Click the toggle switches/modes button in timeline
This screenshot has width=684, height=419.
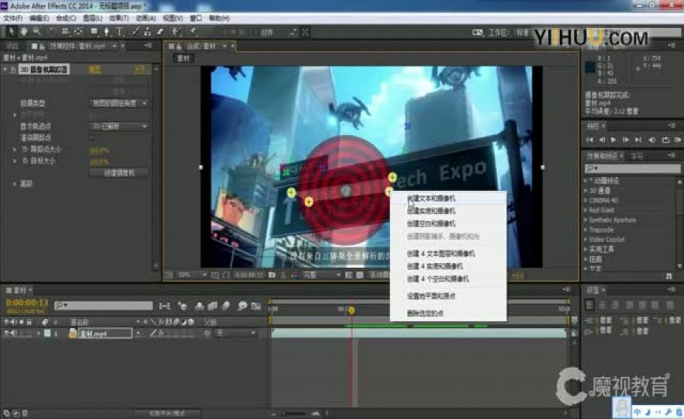coord(167,413)
